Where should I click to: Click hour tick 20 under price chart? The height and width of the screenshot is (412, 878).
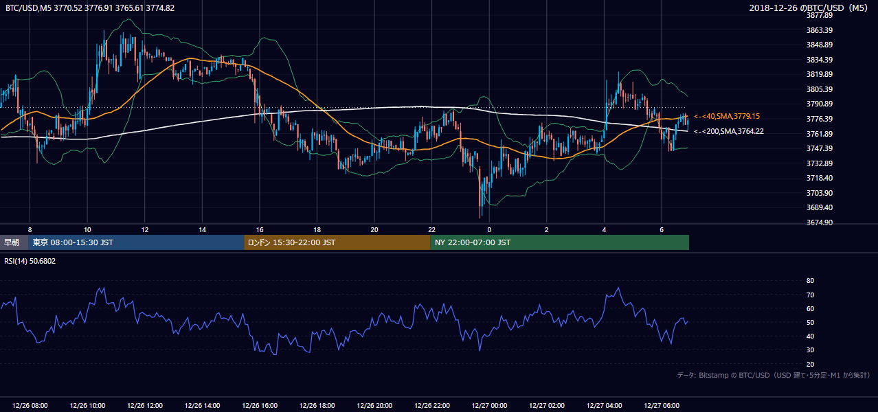tap(374, 229)
